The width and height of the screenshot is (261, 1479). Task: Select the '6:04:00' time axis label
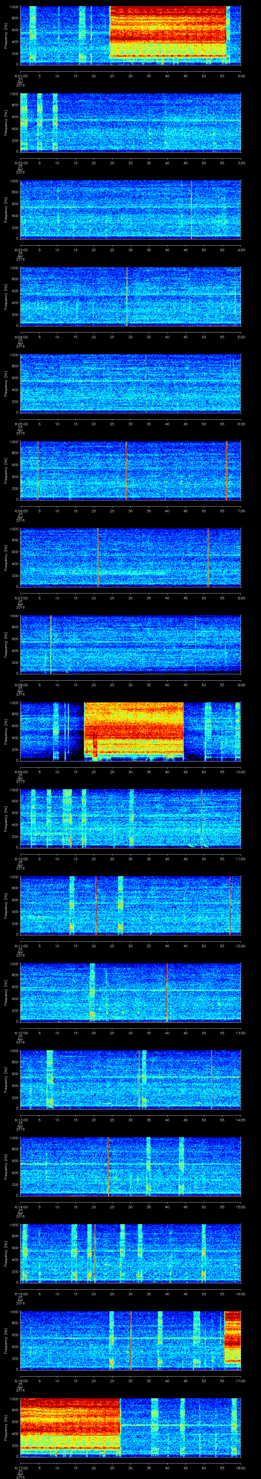tap(21, 337)
